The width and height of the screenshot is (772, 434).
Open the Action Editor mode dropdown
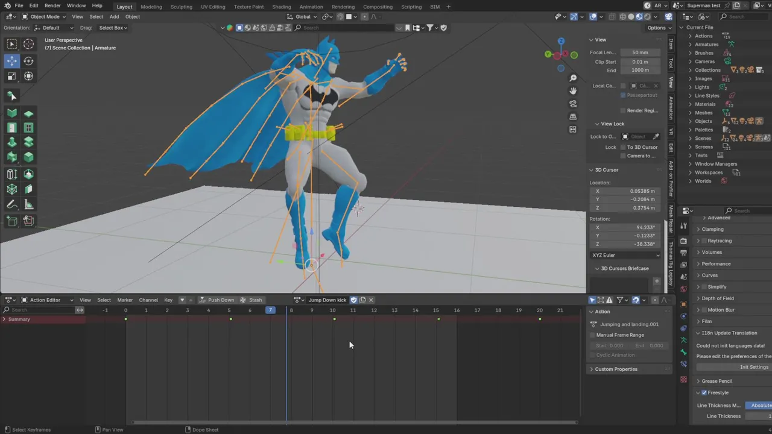tap(48, 300)
